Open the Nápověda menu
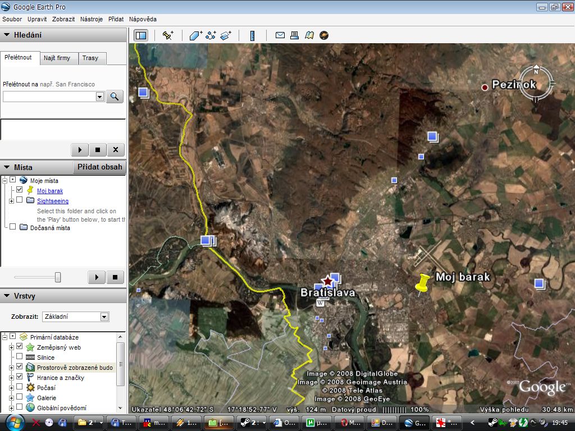 coord(143,19)
